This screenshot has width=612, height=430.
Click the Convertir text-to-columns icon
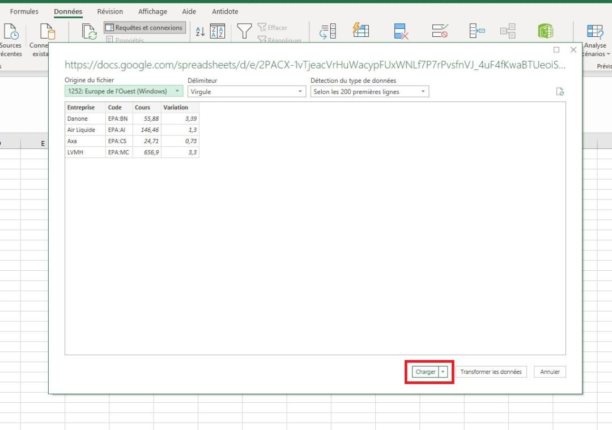[327, 31]
